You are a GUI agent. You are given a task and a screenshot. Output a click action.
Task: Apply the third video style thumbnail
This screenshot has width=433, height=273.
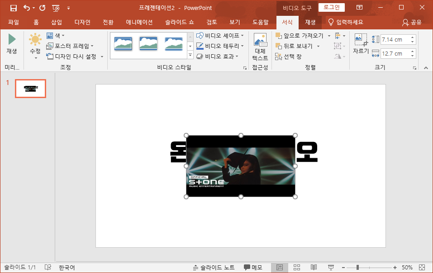[174, 43]
